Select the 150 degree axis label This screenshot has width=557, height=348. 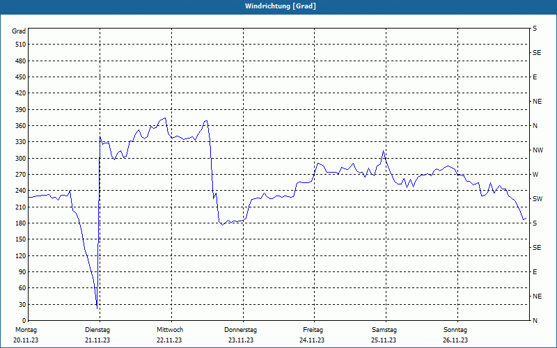coord(20,239)
